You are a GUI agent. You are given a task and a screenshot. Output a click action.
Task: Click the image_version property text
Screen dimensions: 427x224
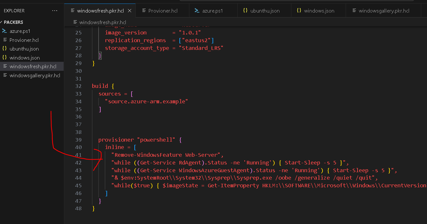coord(126,33)
